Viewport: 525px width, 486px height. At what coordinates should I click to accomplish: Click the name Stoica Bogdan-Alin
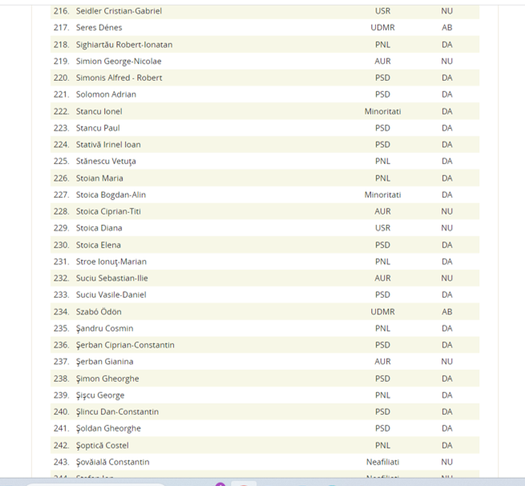click(x=111, y=195)
